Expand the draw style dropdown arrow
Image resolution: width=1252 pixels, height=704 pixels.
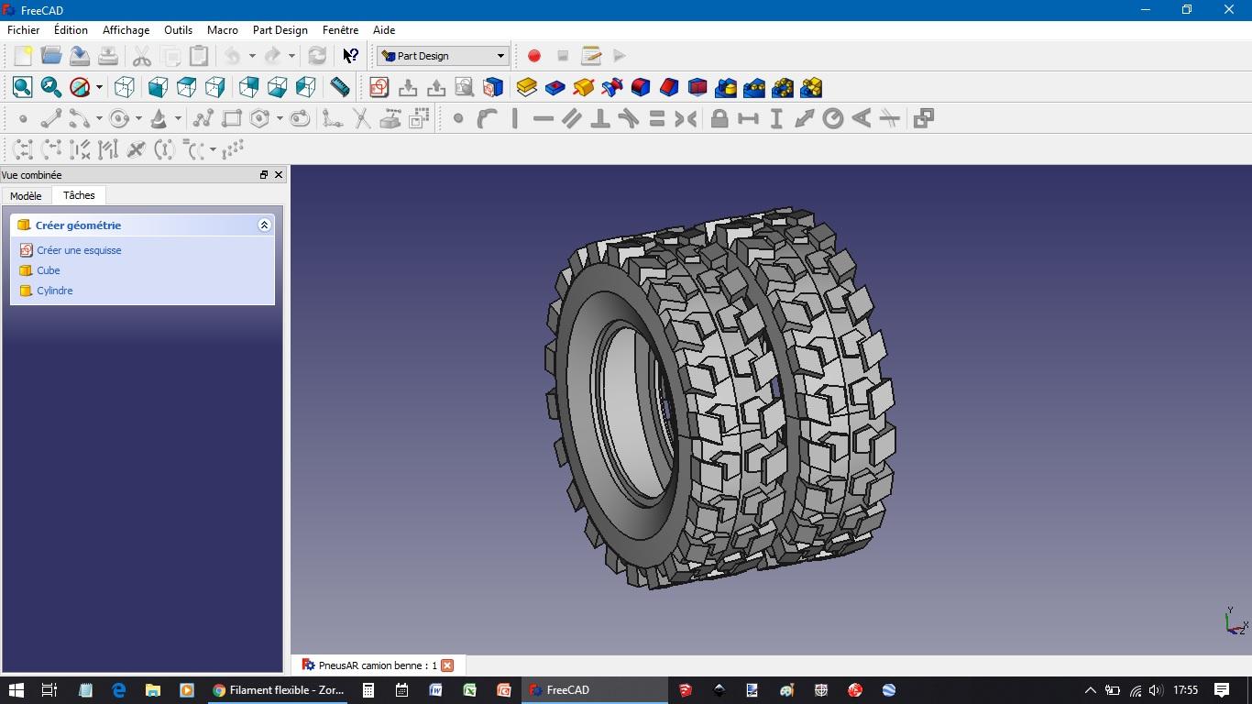click(x=99, y=88)
